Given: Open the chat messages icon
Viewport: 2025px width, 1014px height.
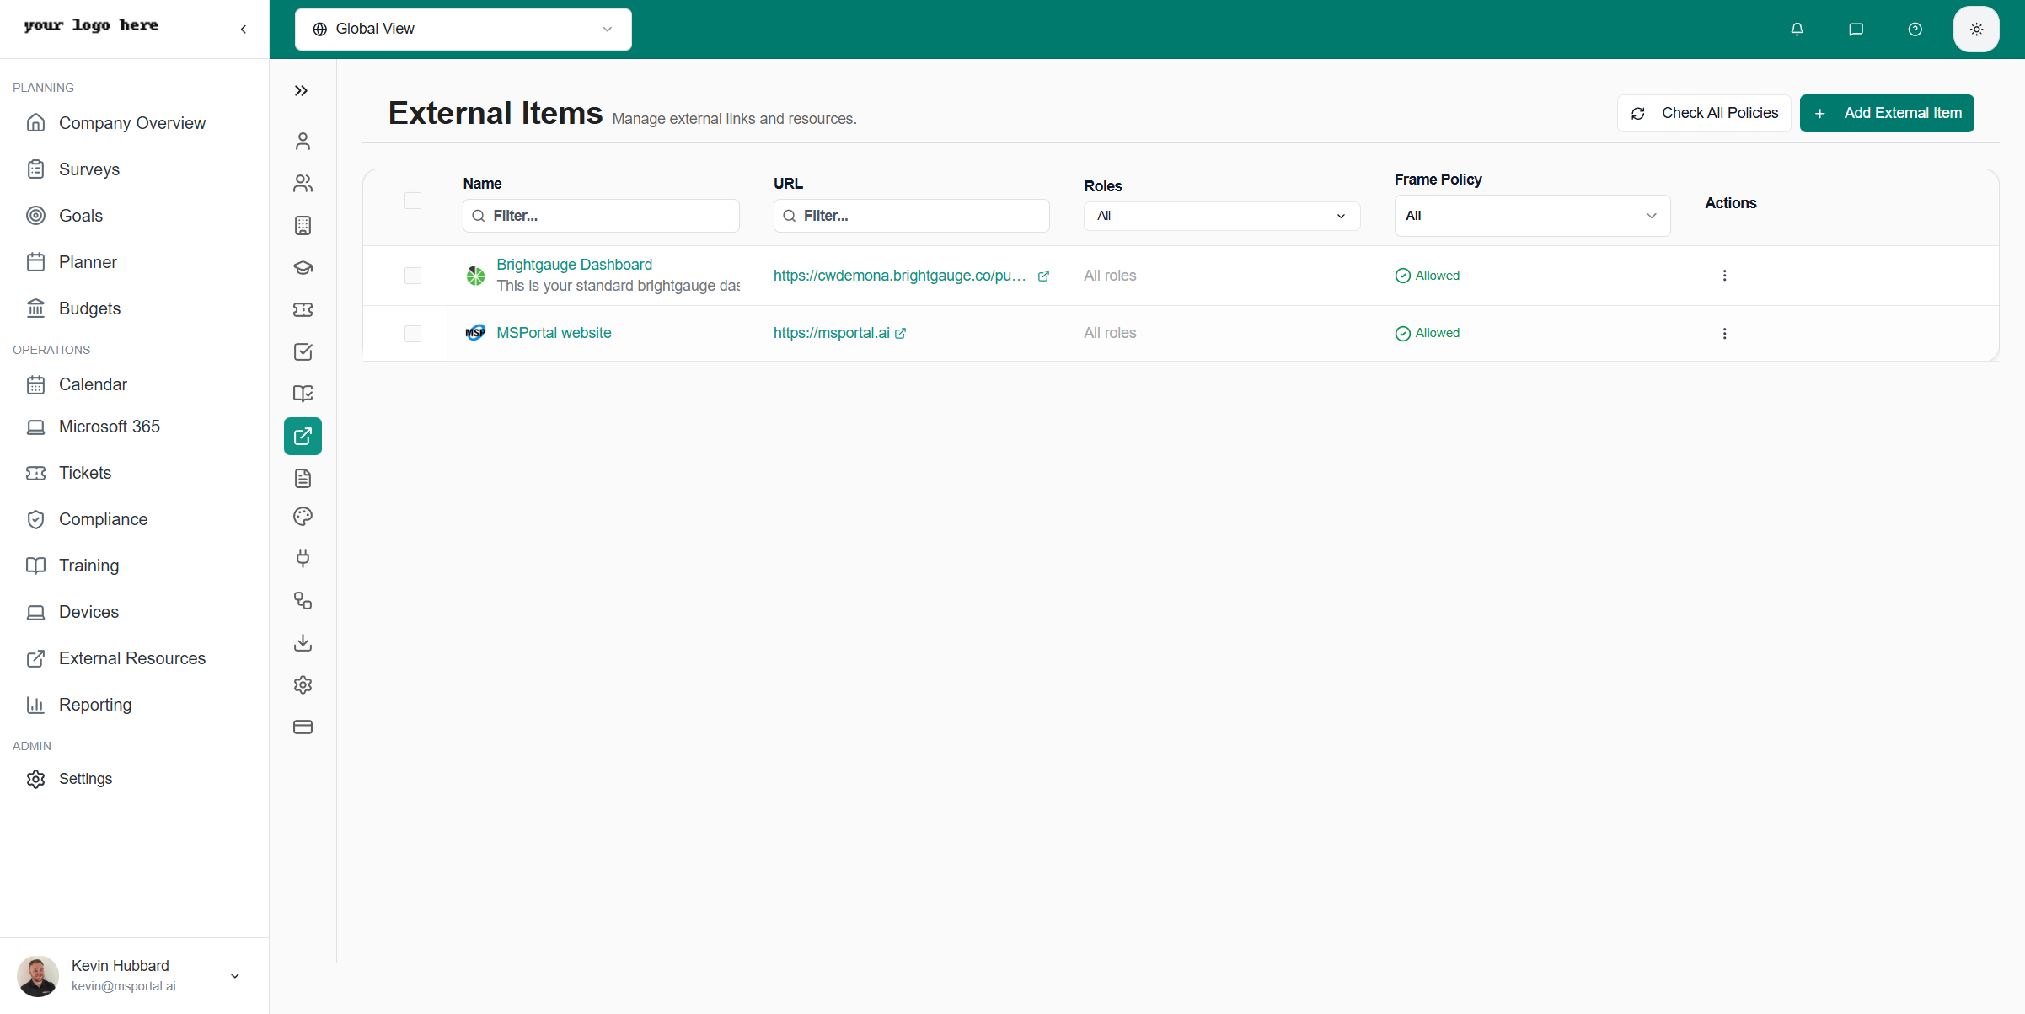Looking at the screenshot, I should point(1856,30).
